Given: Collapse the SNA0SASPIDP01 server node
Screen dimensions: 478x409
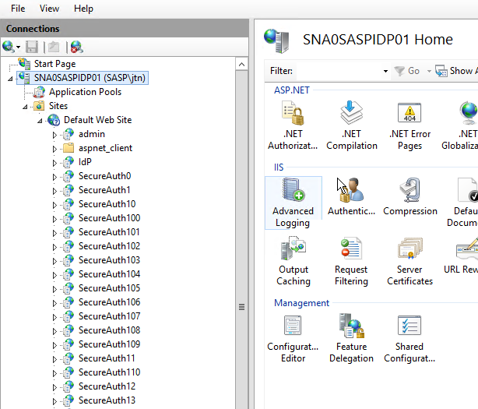Looking at the screenshot, I should pyautogui.click(x=10, y=79).
